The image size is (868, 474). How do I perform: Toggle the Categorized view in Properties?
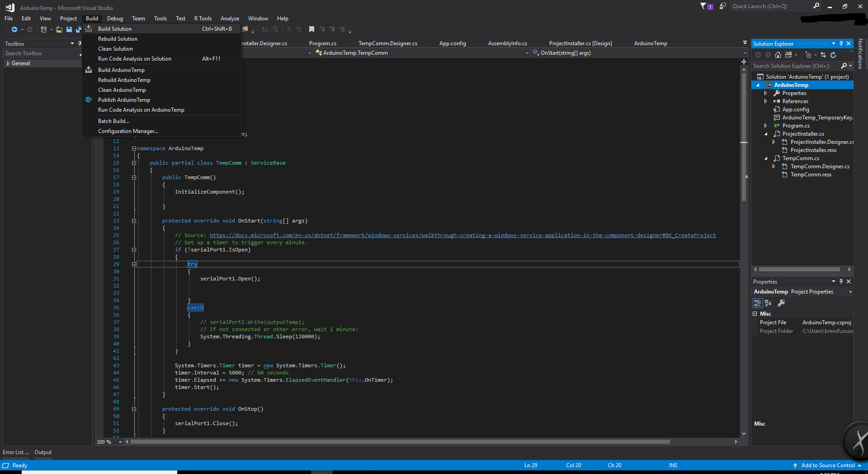coord(758,303)
